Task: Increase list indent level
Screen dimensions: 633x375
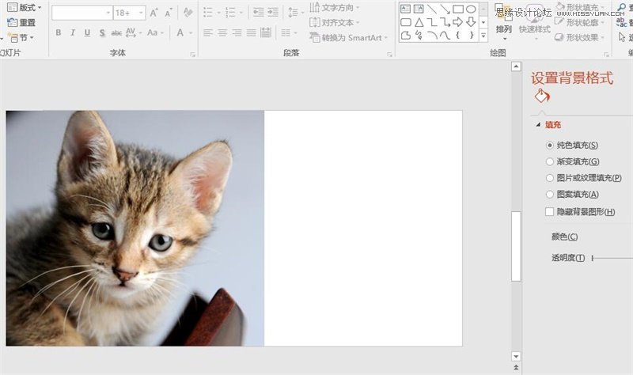Action: [x=273, y=13]
